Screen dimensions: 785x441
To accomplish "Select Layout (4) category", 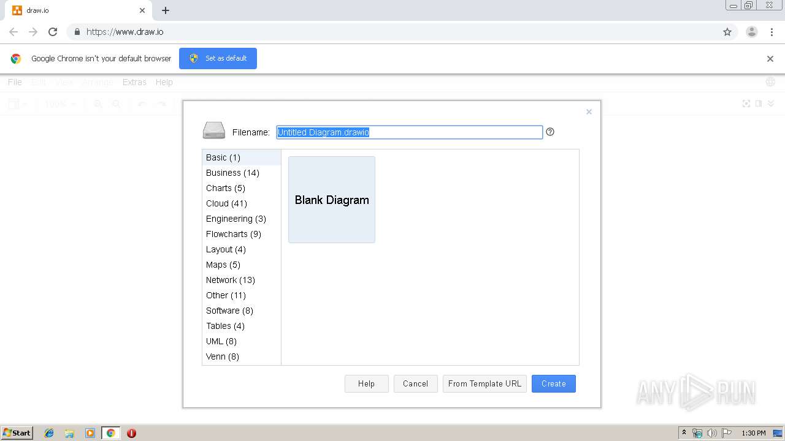I will pos(242,249).
